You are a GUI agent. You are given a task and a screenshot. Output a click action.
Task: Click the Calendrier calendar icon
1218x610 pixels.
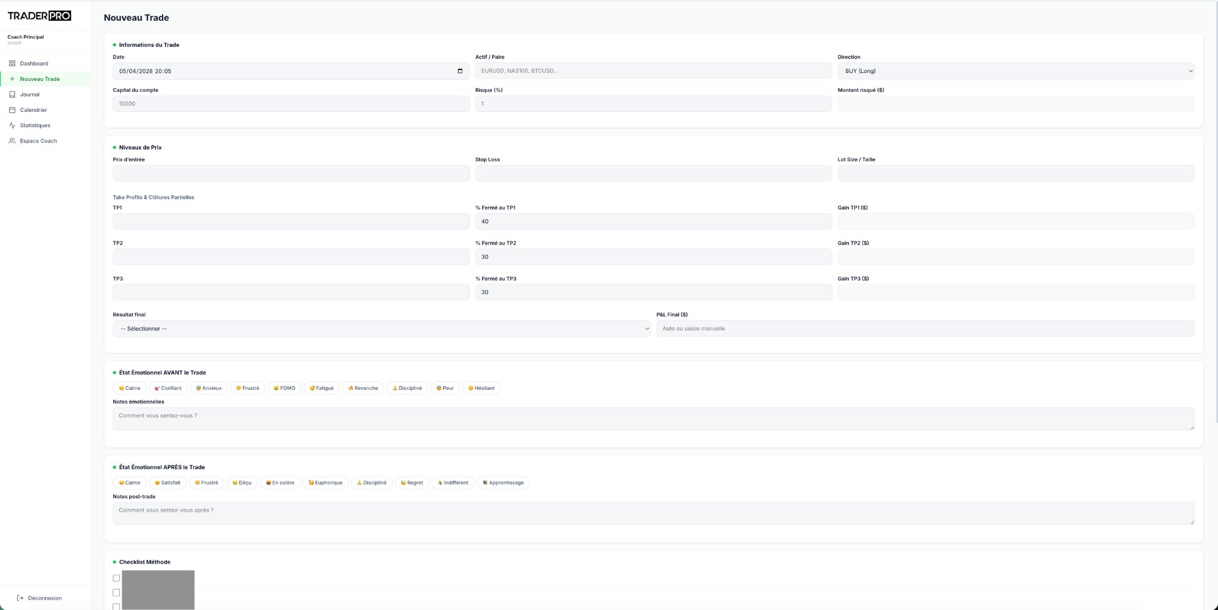(12, 110)
